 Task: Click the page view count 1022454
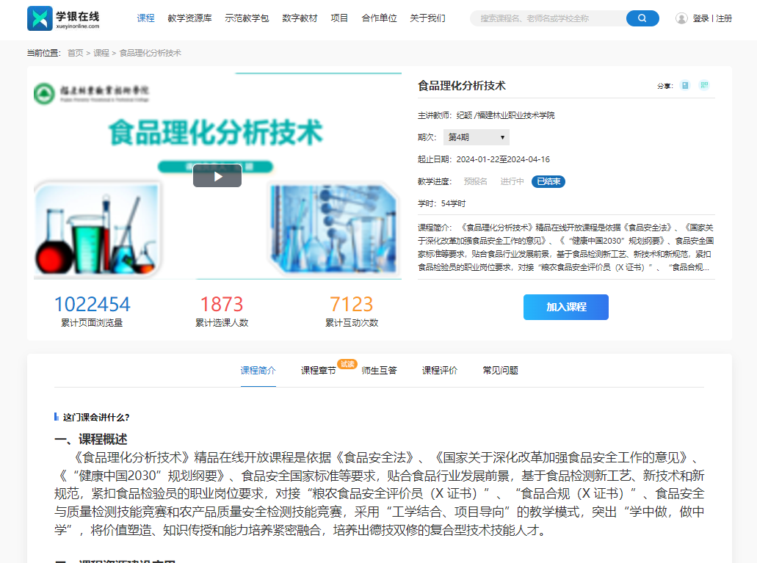pos(92,305)
